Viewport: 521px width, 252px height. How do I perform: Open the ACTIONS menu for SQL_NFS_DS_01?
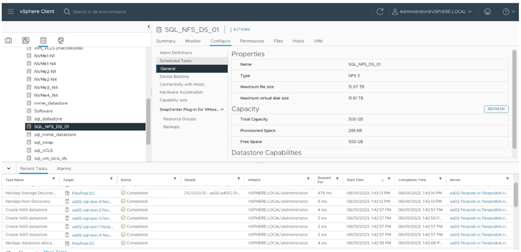(240, 30)
